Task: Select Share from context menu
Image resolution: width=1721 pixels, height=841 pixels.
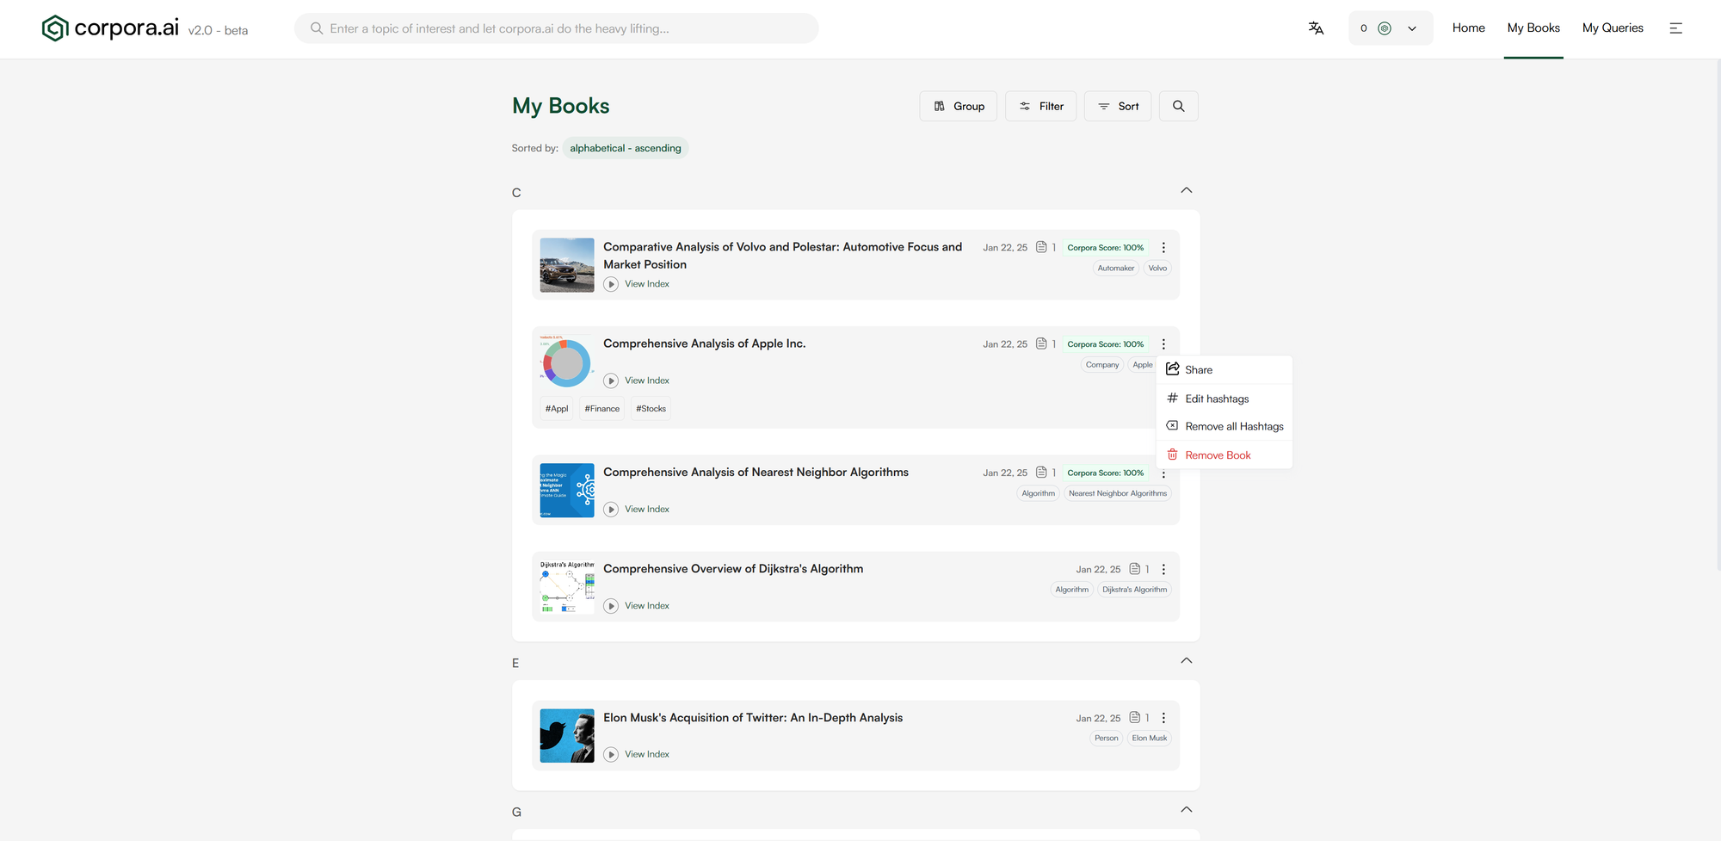Action: (x=1198, y=370)
